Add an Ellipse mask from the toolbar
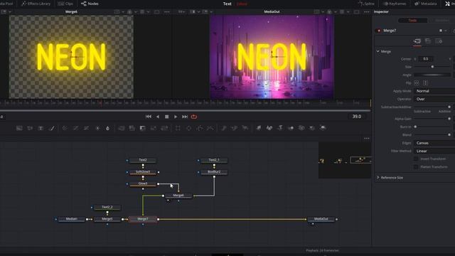 click(x=189, y=128)
